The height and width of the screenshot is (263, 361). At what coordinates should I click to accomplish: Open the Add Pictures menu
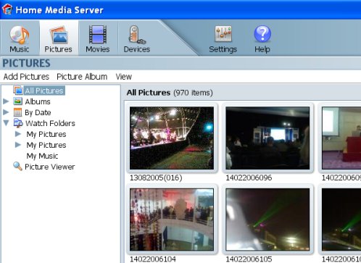(26, 77)
